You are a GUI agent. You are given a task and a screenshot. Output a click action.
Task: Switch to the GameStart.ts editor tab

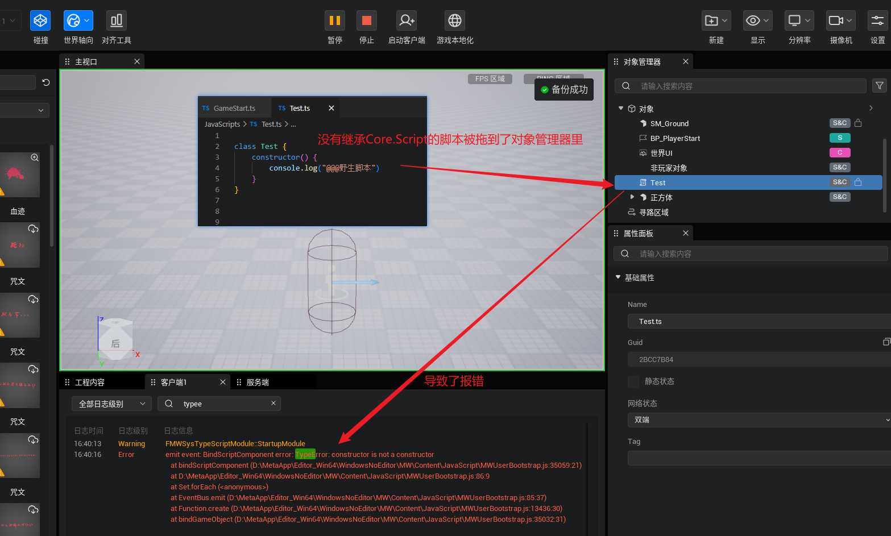(234, 108)
